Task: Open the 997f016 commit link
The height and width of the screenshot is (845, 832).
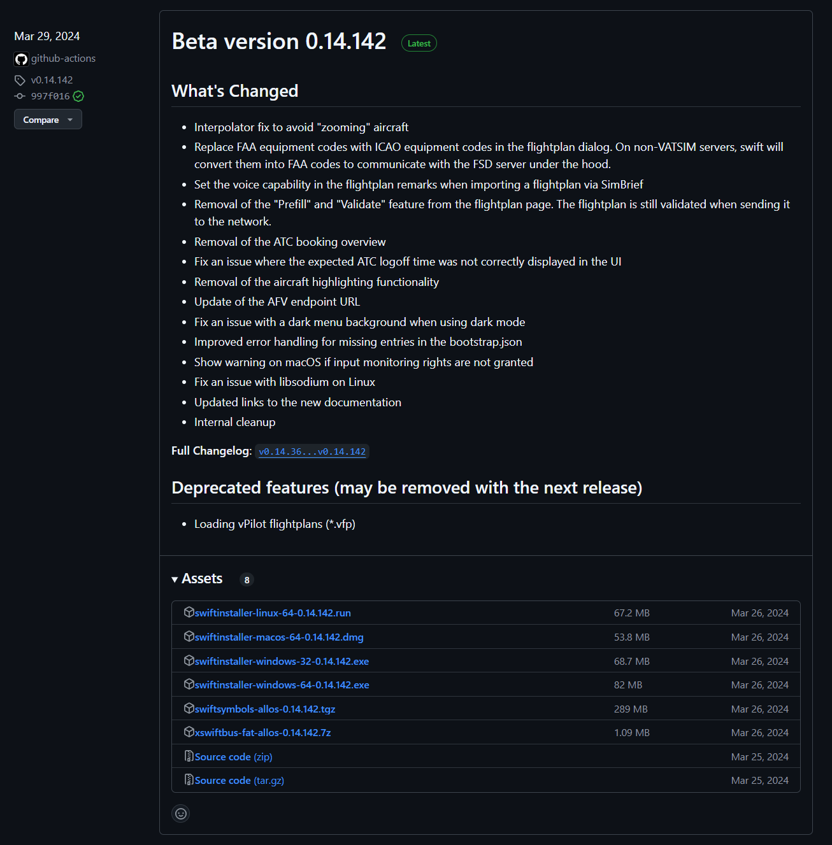Action: tap(50, 96)
